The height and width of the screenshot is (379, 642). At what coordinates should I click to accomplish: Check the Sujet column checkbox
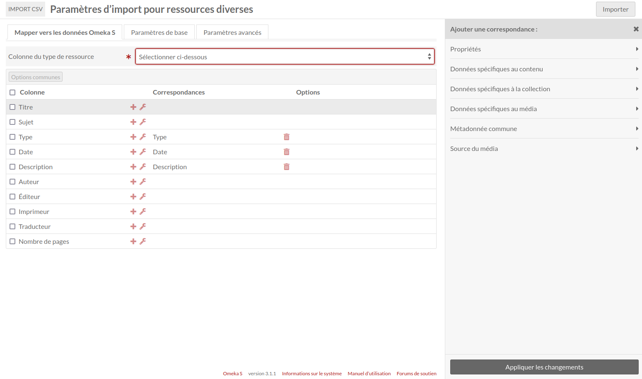[12, 122]
